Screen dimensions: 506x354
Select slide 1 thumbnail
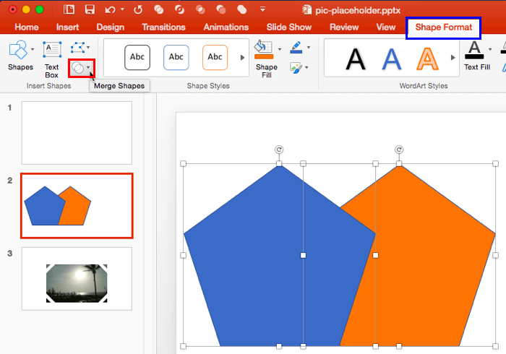coord(77,133)
